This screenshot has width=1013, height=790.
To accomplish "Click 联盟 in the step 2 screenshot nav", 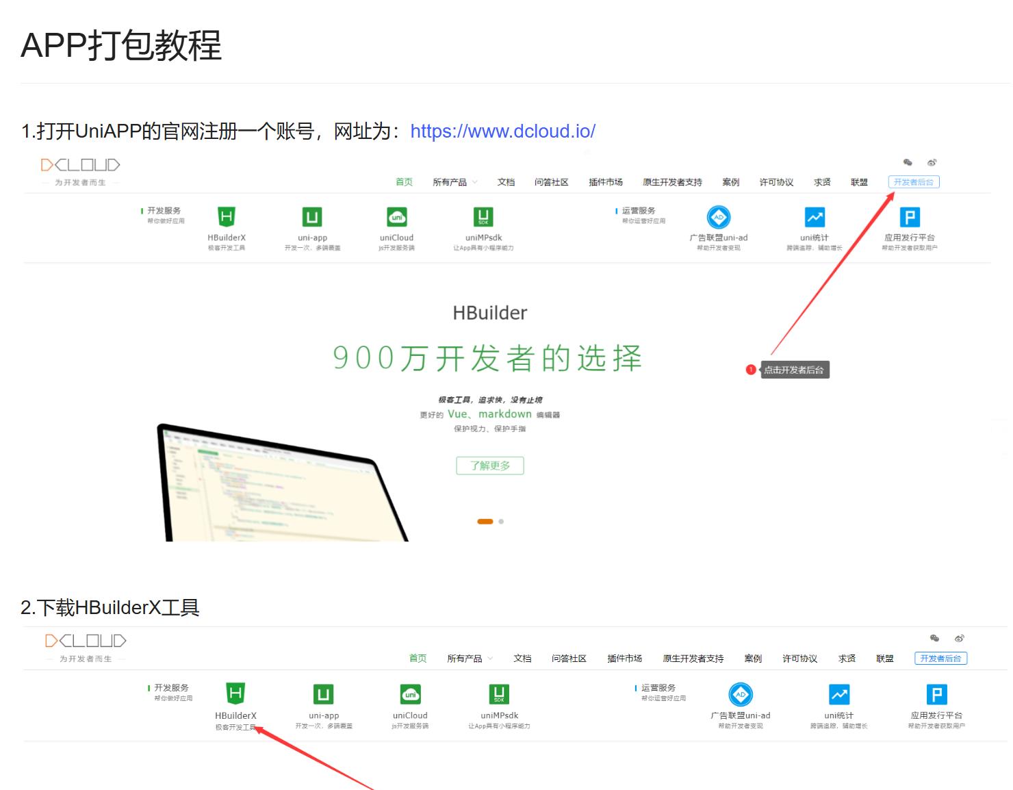I will 885,659.
